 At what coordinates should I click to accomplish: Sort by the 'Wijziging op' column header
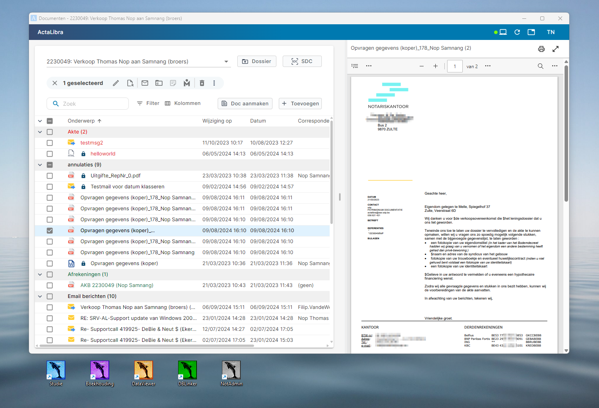point(217,121)
